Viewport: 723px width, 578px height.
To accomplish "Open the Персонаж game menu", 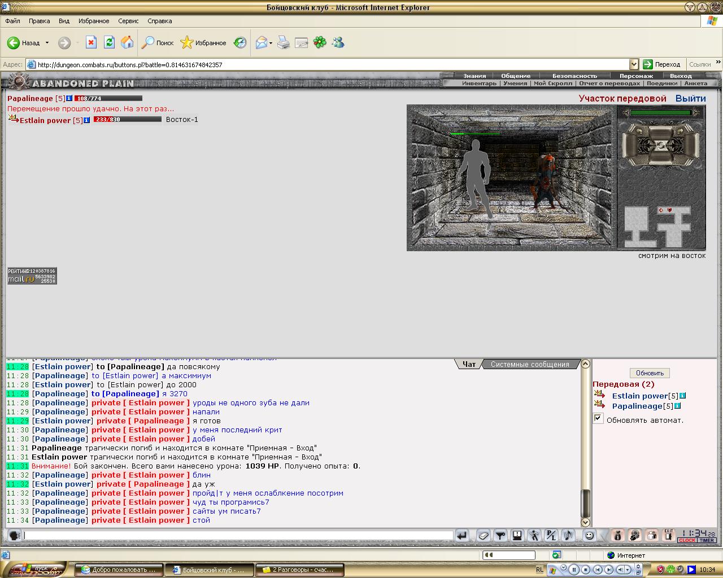I will [636, 76].
